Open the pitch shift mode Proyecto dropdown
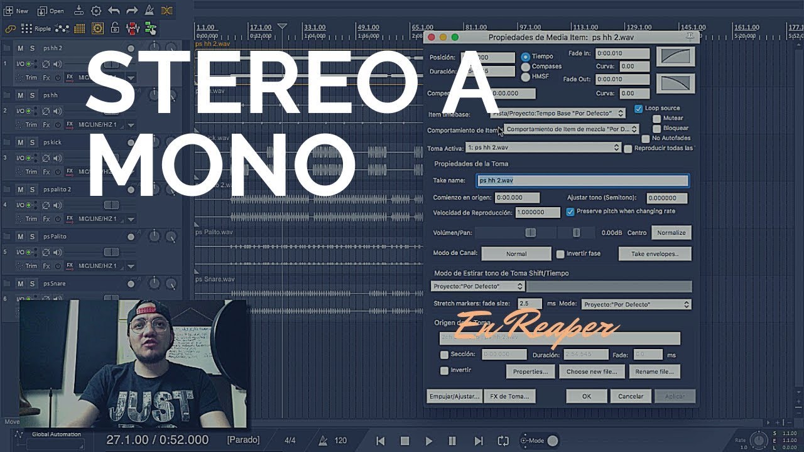This screenshot has width=804, height=452. [478, 286]
